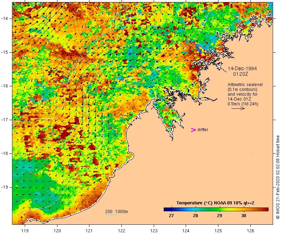Click latitude axis label '-17'

pos(4,120)
